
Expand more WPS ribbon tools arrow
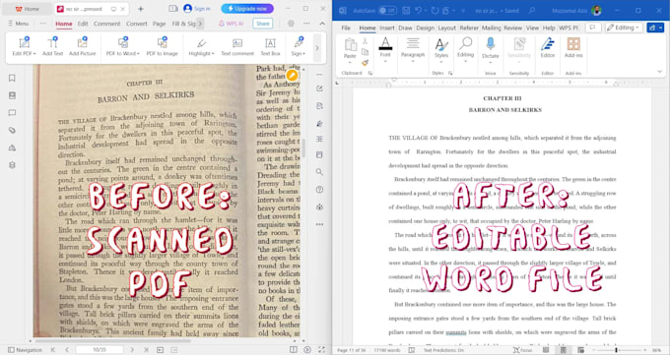click(317, 48)
